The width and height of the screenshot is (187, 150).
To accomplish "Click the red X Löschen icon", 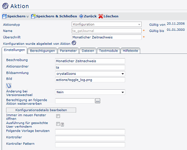I will point(101,16).
